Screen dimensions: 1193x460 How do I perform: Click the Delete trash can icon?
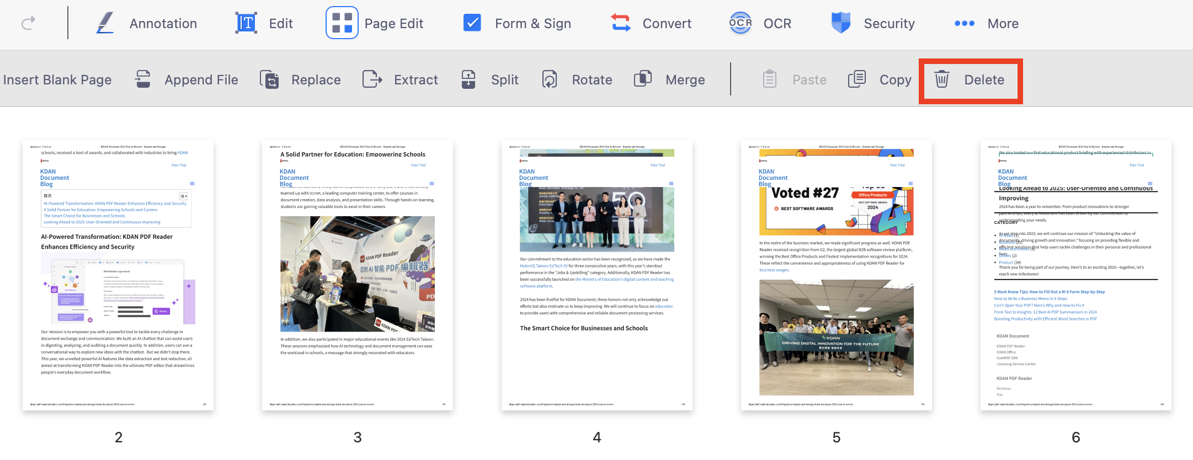[942, 79]
